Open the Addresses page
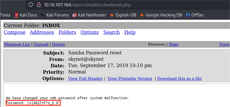 pos(42,32)
